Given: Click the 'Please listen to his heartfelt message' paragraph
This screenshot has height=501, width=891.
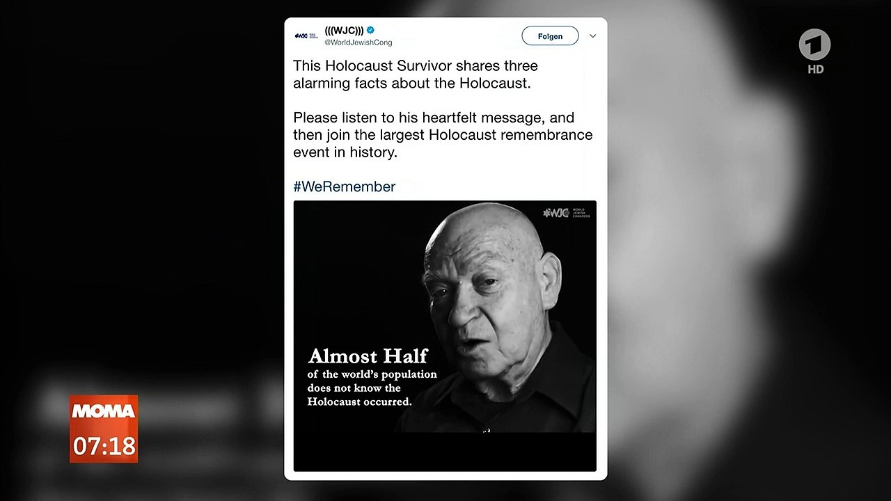Looking at the screenshot, I should (x=443, y=135).
